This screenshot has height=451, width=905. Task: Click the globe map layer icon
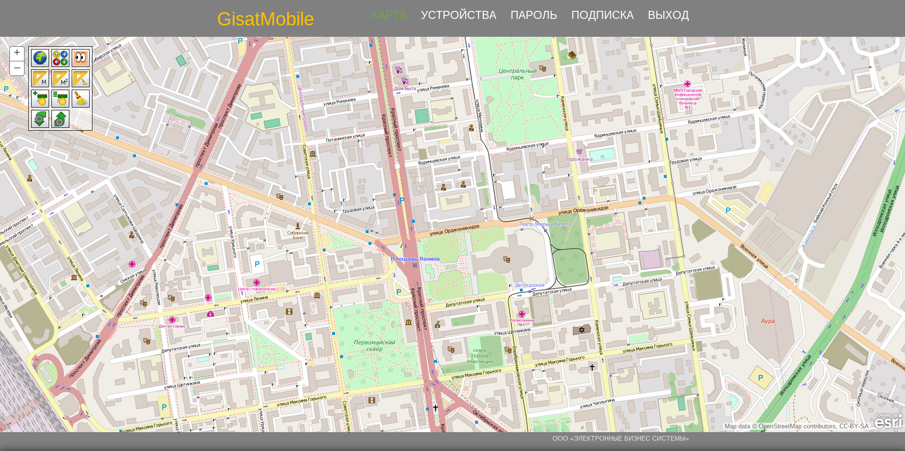40,58
